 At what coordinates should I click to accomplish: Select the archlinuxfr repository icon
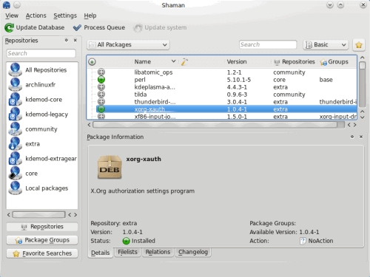pos(15,85)
